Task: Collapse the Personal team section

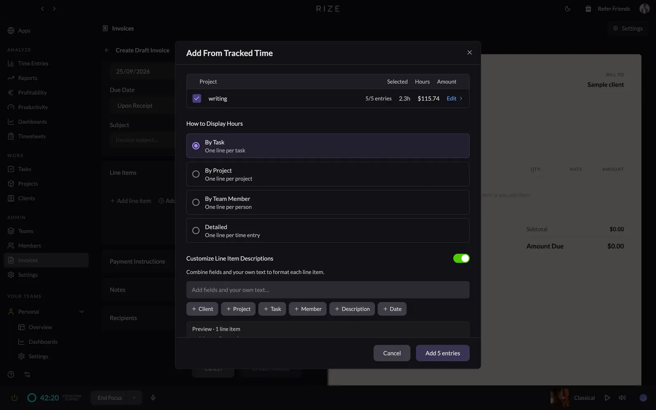Action: pyautogui.click(x=82, y=312)
